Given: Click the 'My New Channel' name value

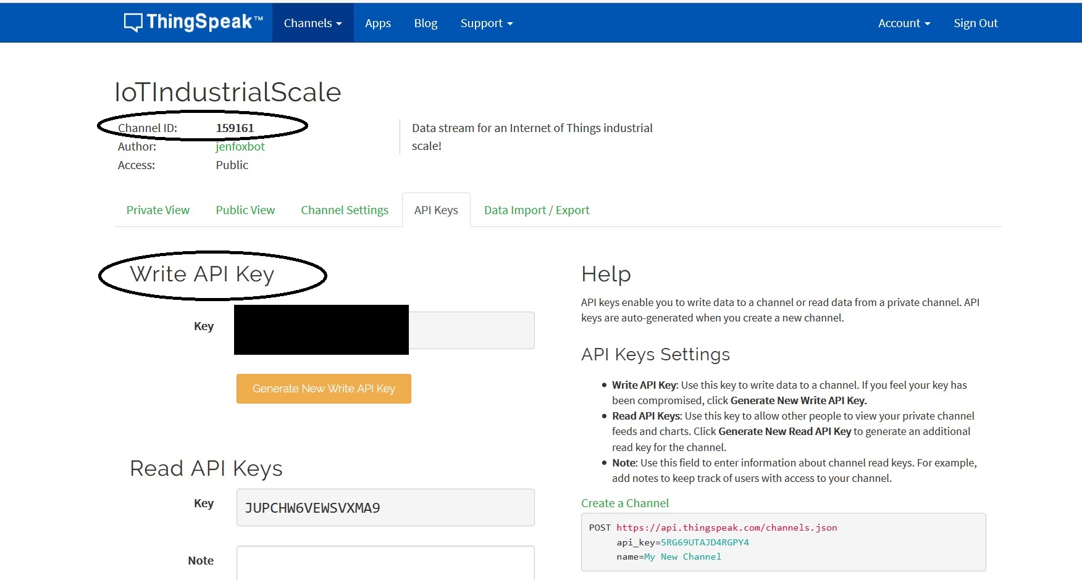Looking at the screenshot, I should click(x=682, y=557).
